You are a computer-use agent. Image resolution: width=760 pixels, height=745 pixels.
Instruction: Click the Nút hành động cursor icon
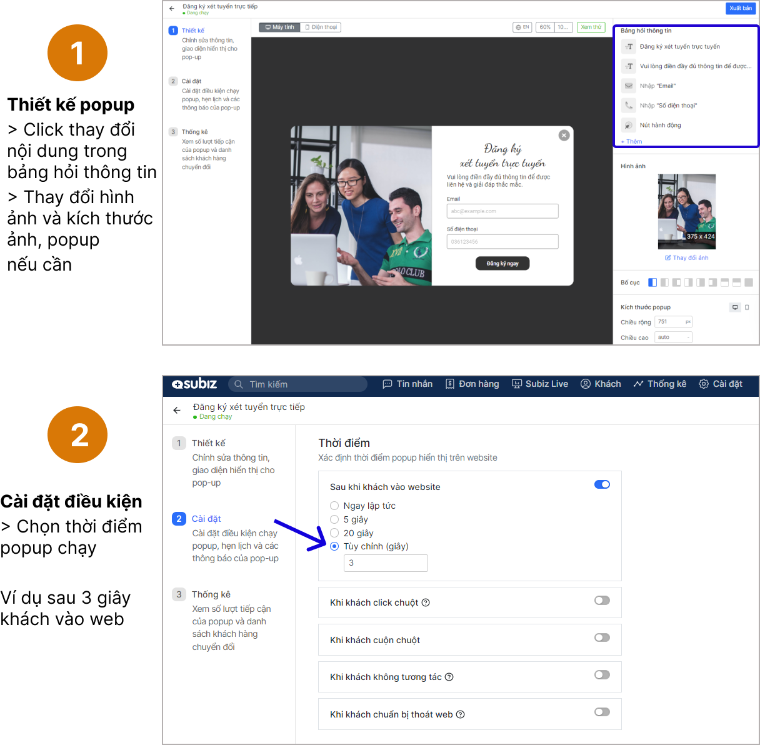tap(629, 126)
